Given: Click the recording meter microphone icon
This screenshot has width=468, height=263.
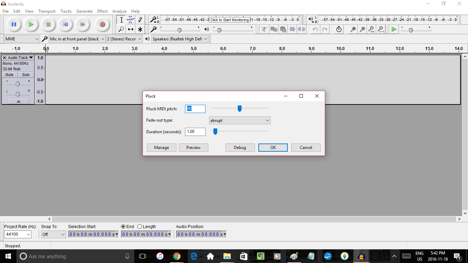Looking at the screenshot, I should click(153, 20).
